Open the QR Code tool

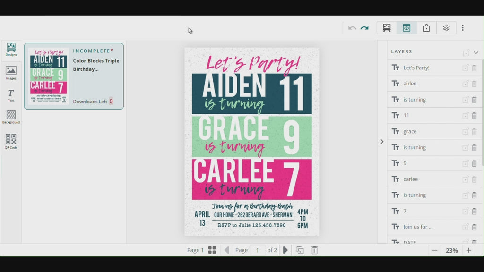click(x=11, y=141)
